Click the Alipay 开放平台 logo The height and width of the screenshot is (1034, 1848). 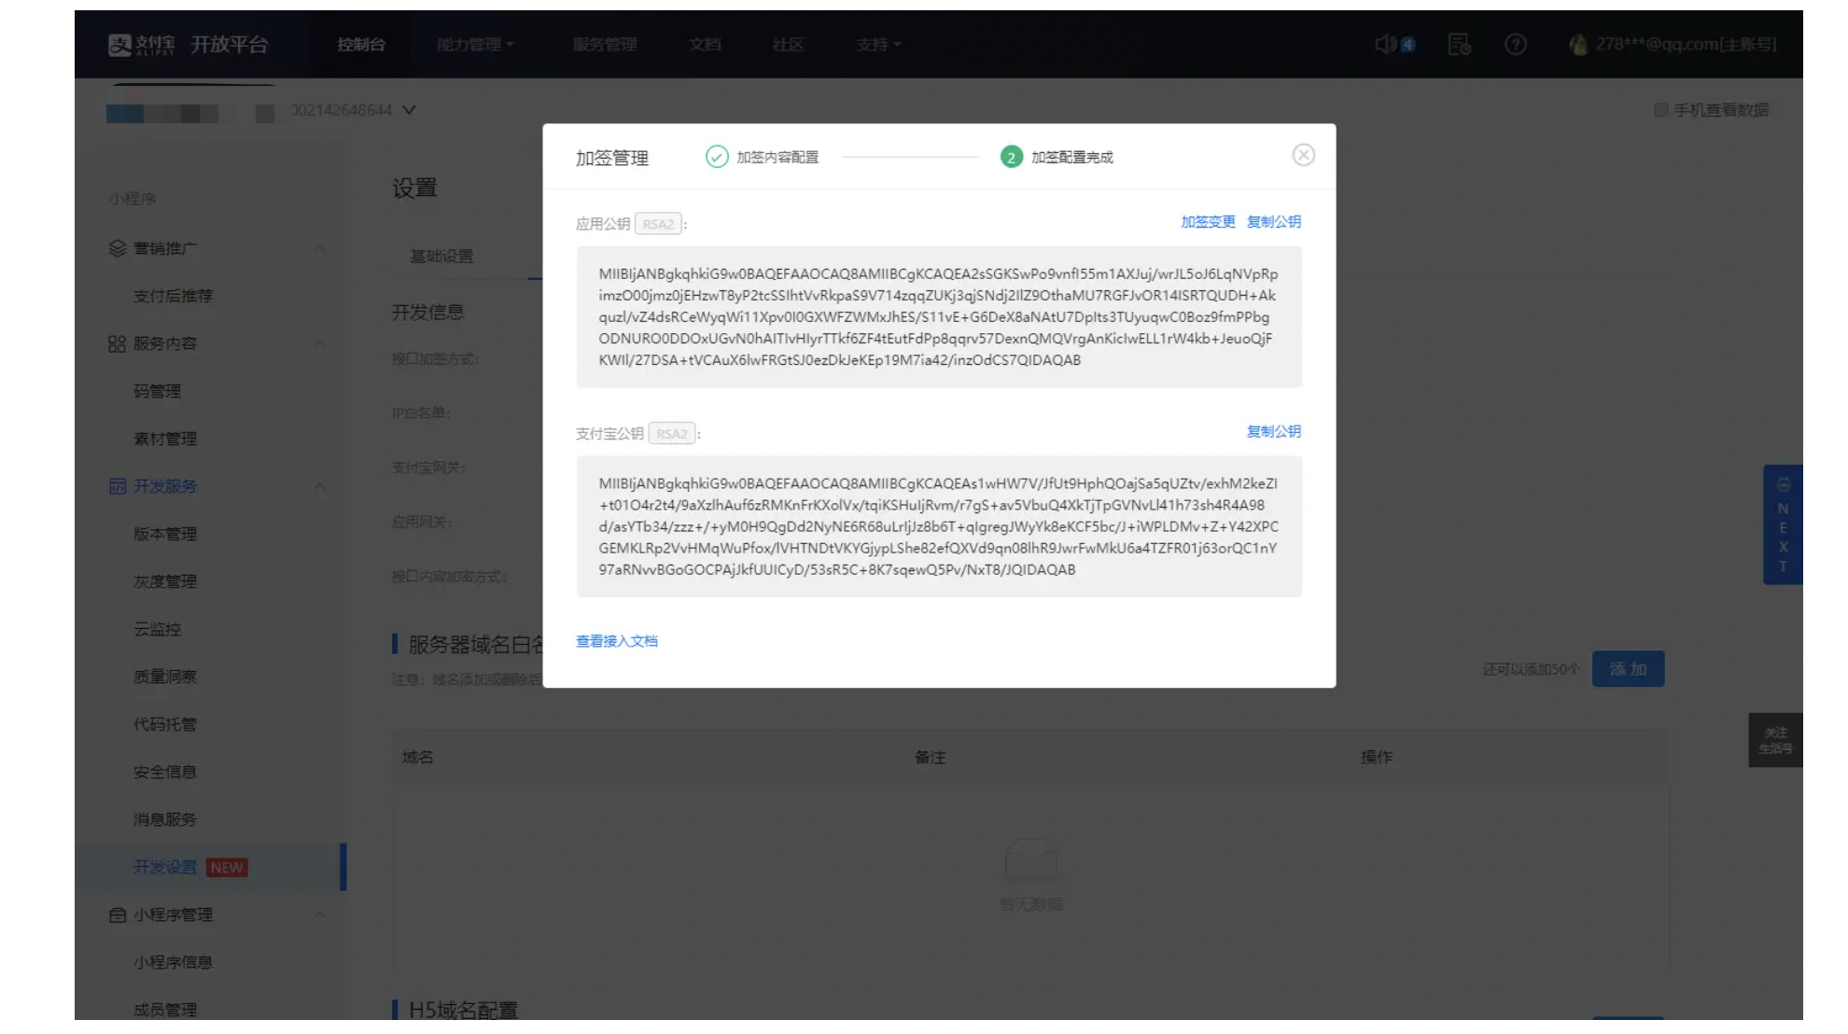coord(188,45)
